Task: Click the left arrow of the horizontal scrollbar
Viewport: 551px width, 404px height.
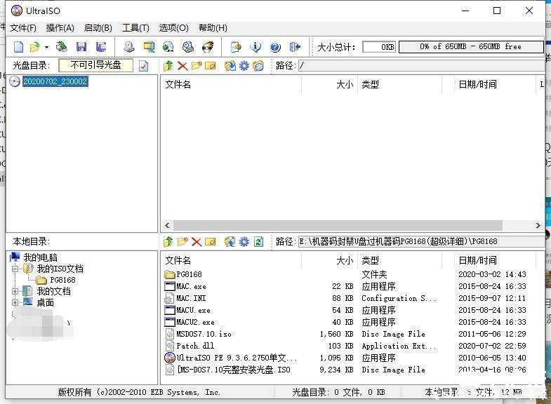Action: tap(168, 225)
